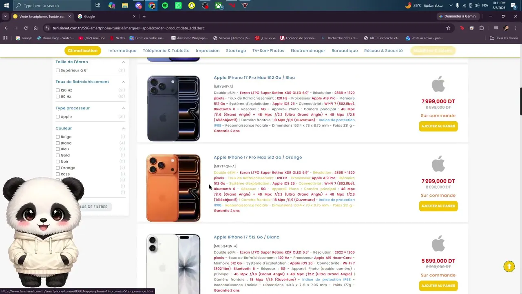Screen dimensions: 522x294
Task: Open the Electroménager category menu
Action: point(308,51)
